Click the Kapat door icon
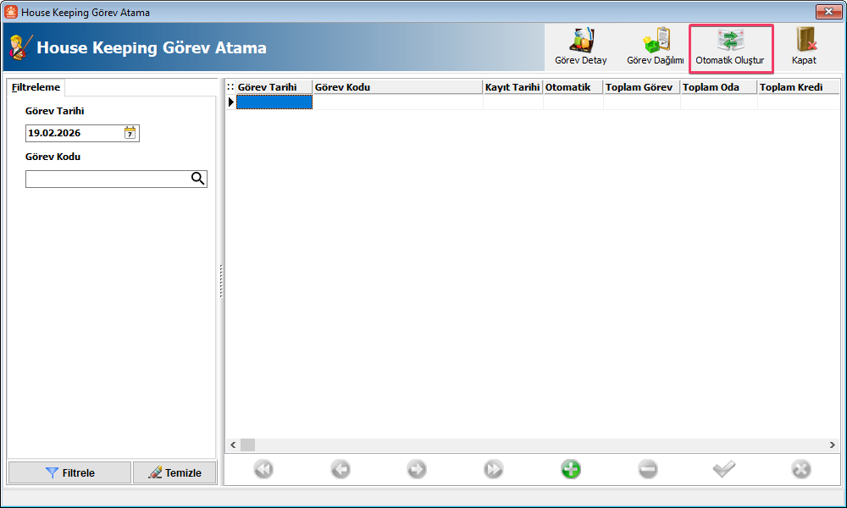Screen dimensions: 847x508 pos(804,47)
